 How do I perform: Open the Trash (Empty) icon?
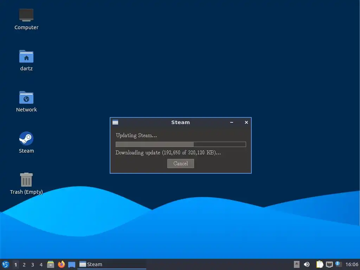pyautogui.click(x=26, y=184)
